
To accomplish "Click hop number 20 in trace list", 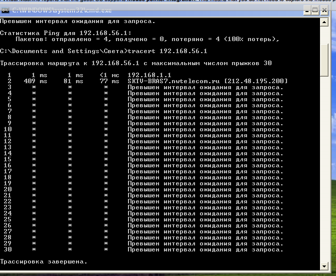I will [x=7, y=189].
